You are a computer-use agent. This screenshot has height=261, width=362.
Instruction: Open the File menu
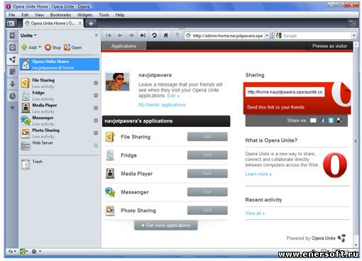pyautogui.click(x=11, y=15)
